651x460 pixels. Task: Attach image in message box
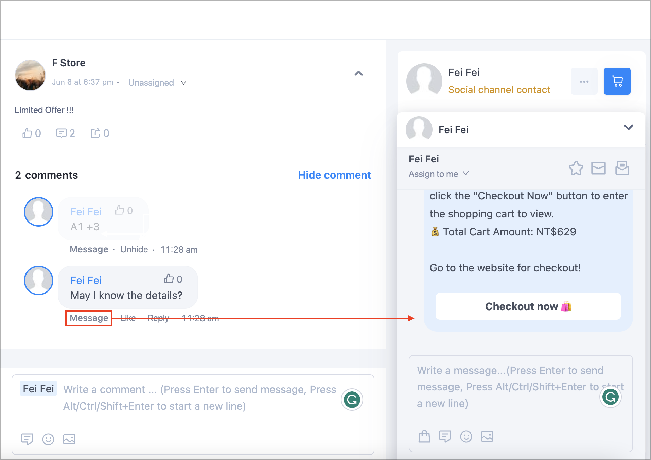pos(487,436)
